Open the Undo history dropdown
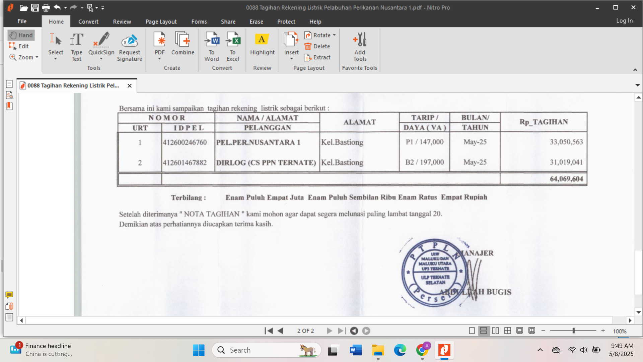This screenshot has height=362, width=643. tap(65, 8)
